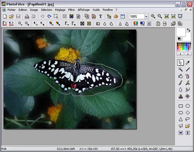Expand the 100% zoom dropdown
The height and width of the screenshot is (152, 194).
click(x=146, y=17)
